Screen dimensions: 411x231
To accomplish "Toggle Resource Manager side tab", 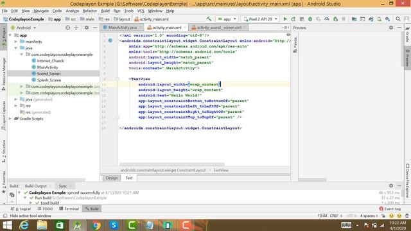I will (x=4, y=74).
